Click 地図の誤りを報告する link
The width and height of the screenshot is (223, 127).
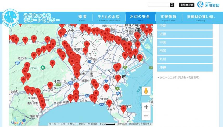click(x=140, y=124)
